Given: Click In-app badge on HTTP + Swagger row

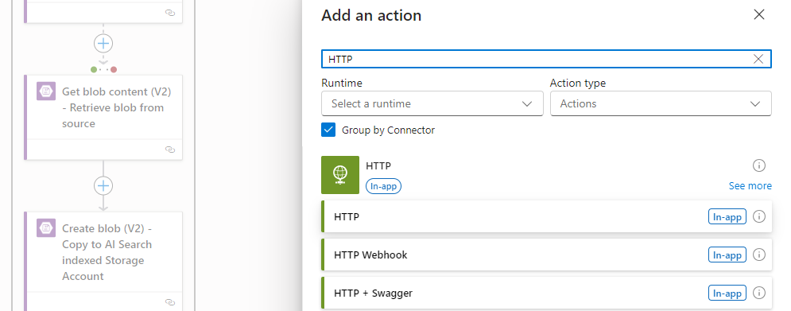Looking at the screenshot, I should pyautogui.click(x=727, y=294).
